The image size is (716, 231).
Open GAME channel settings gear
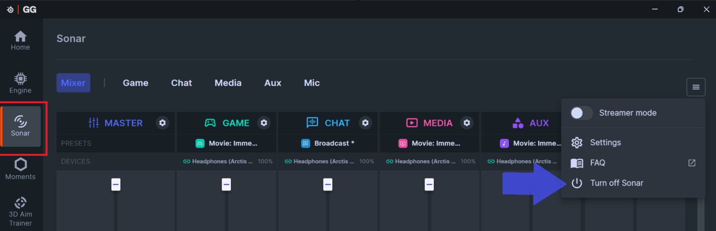coord(264,123)
